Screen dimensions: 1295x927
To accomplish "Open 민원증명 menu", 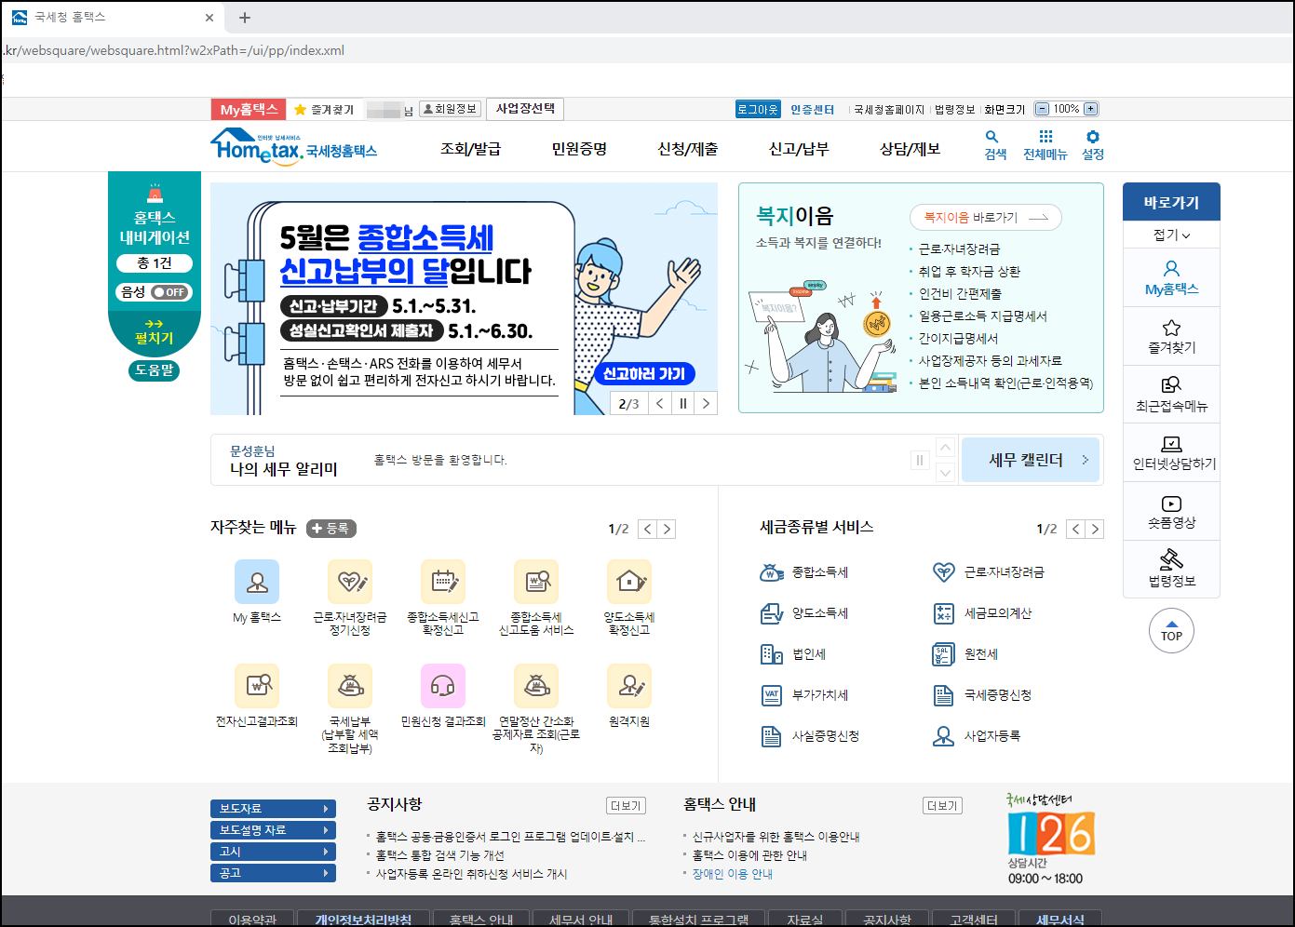I will coord(579,149).
